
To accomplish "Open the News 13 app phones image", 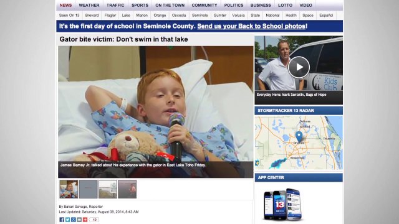I will pyautogui.click(x=282, y=204).
